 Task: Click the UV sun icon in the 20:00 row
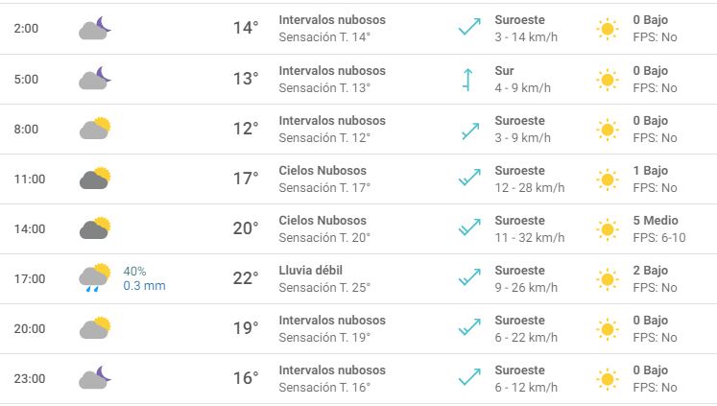608,328
